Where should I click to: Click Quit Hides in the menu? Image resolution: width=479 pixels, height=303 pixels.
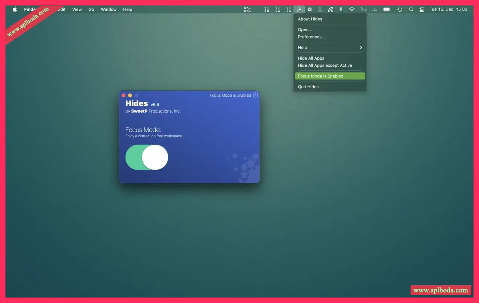tap(308, 87)
